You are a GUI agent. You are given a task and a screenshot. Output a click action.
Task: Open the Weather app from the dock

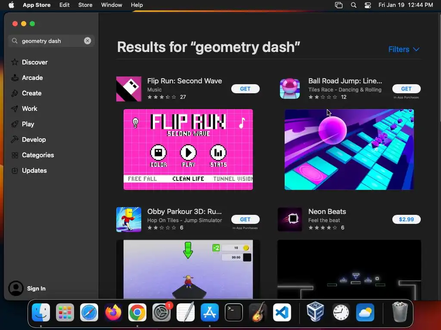(365, 312)
